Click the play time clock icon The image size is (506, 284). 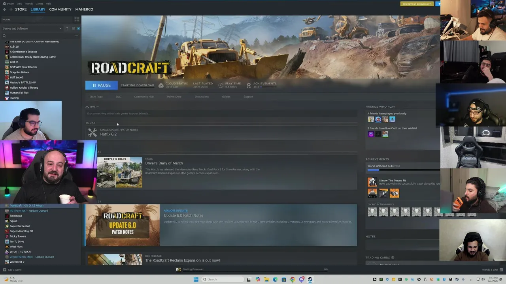(221, 85)
